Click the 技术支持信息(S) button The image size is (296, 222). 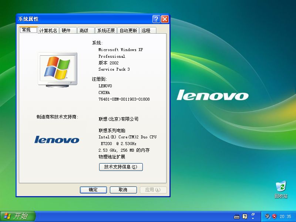(121, 167)
